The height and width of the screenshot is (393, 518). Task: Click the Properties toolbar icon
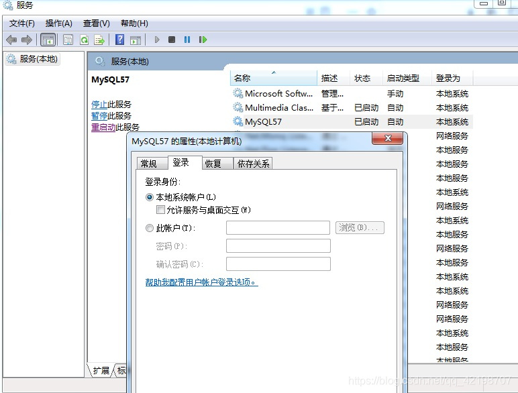[68, 40]
